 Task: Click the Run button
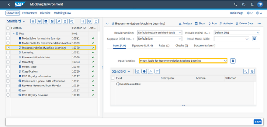tap(213, 24)
